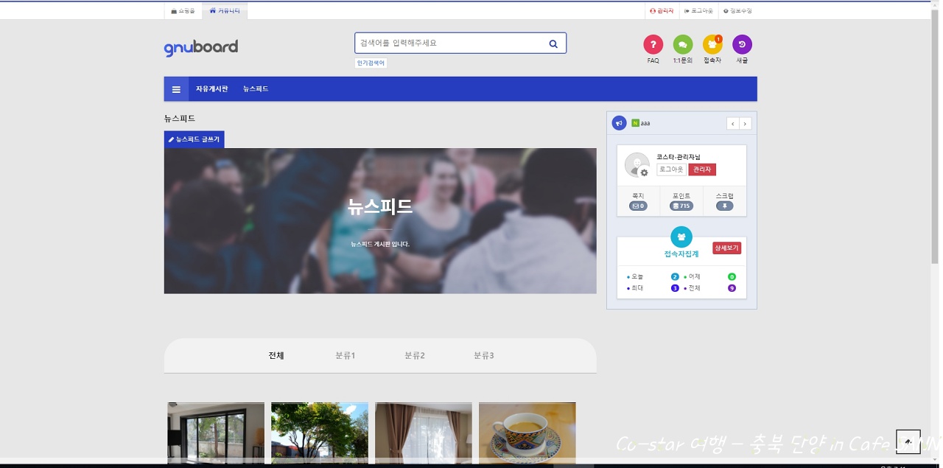Click the magnifier search icon
Screen dimensions: 943x468
click(553, 43)
